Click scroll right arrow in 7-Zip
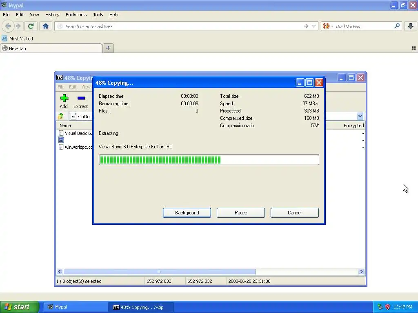This screenshot has height=313, width=418. coord(362,272)
